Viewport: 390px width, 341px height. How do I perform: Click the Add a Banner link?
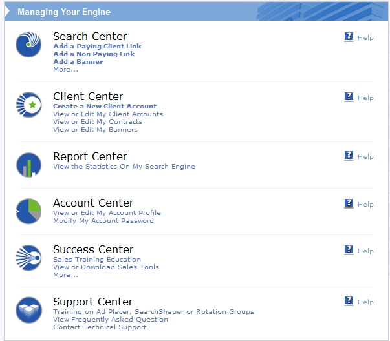click(78, 62)
